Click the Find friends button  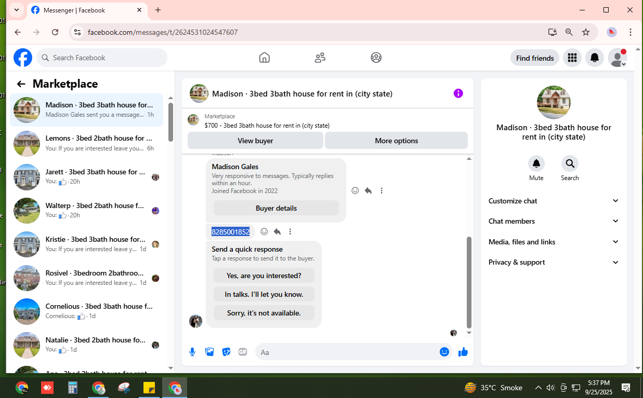[535, 58]
